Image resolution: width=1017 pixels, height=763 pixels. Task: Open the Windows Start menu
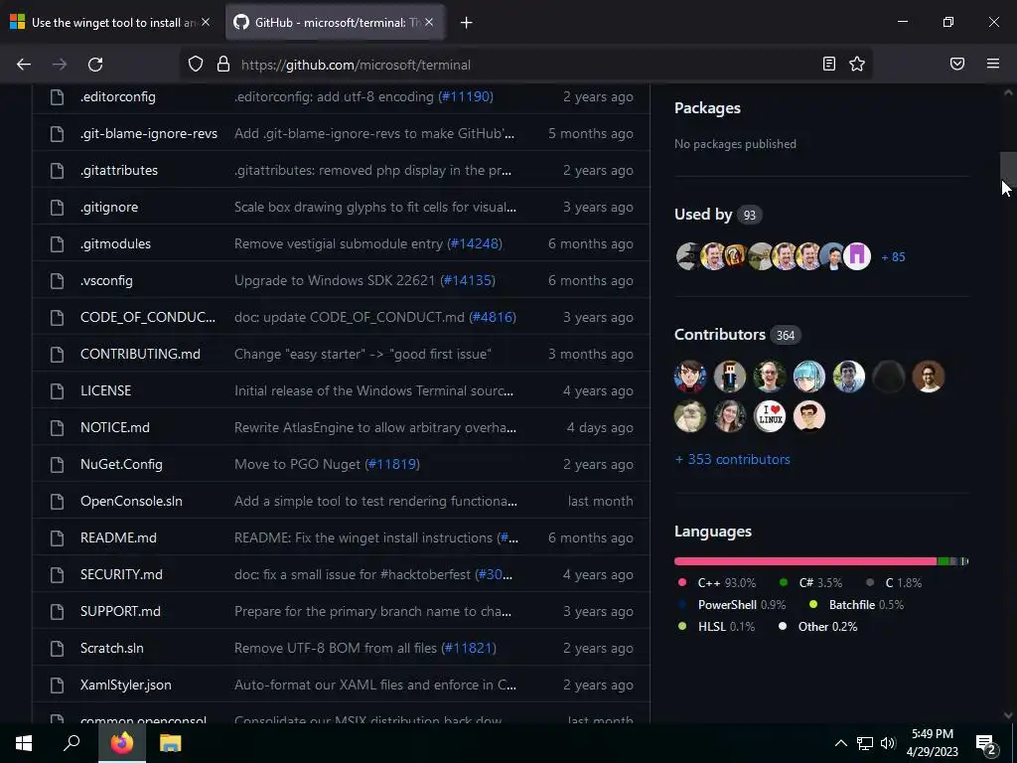pyautogui.click(x=24, y=743)
